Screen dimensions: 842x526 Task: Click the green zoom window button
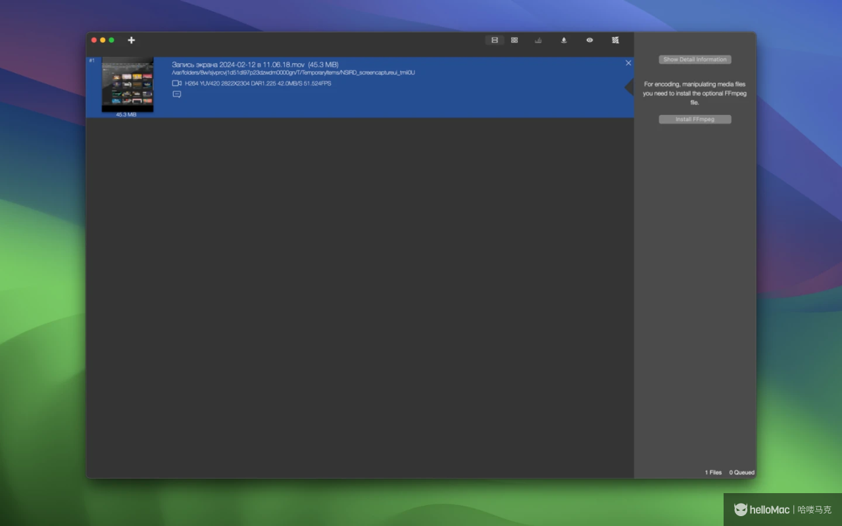111,40
